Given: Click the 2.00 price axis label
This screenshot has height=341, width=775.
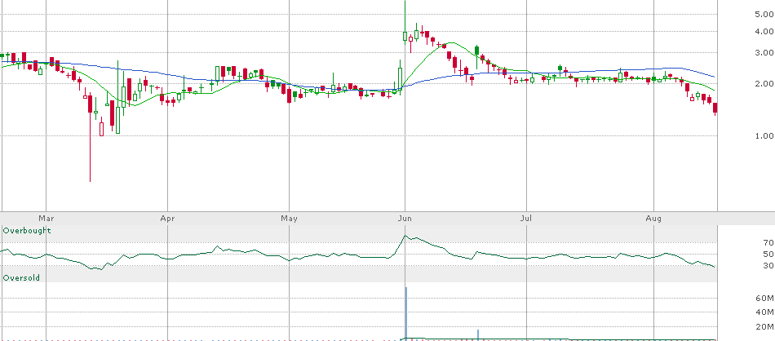Looking at the screenshot, I should (764, 83).
